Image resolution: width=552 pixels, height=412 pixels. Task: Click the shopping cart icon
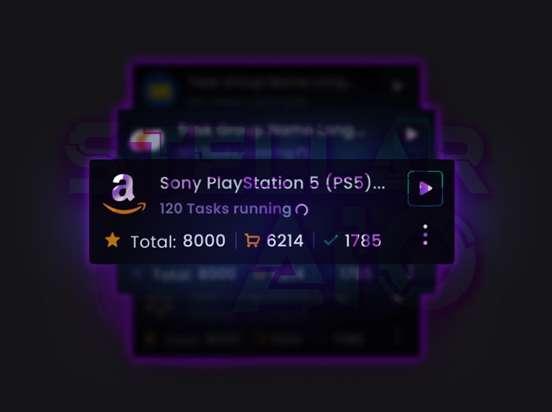(x=252, y=241)
